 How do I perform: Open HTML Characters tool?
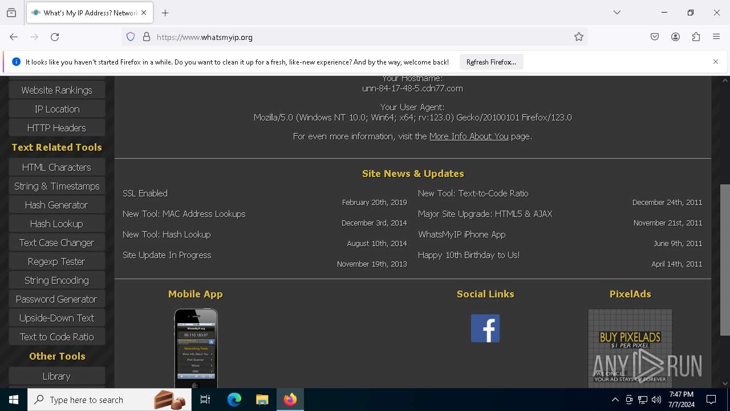[56, 167]
